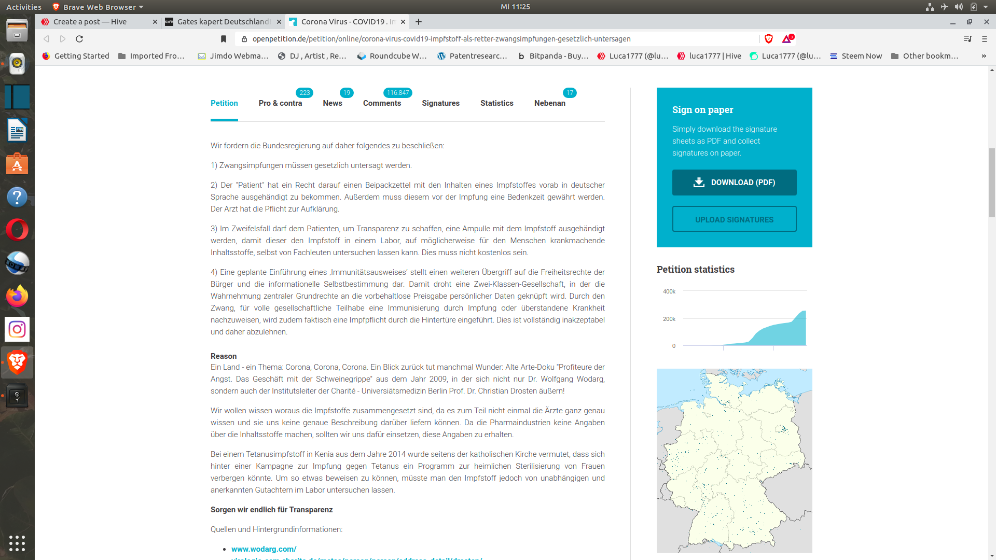996x560 pixels.
Task: Open the OpenShot sphere icon in dock
Action: 17,263
